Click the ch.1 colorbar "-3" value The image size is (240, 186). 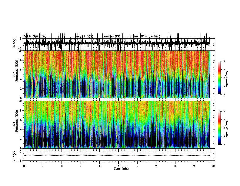click(224, 61)
